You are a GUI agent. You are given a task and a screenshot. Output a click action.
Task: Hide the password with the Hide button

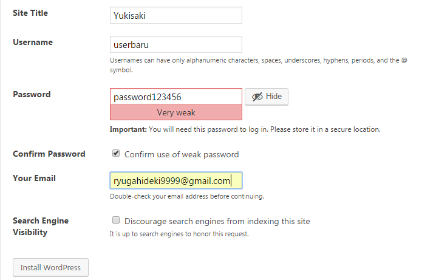267,97
